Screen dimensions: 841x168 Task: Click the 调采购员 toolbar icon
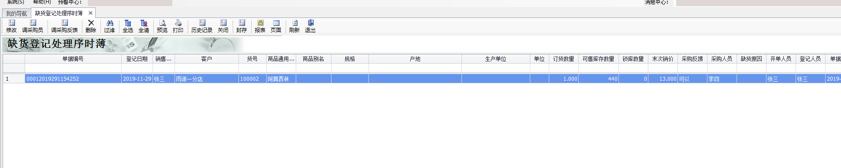click(x=33, y=26)
